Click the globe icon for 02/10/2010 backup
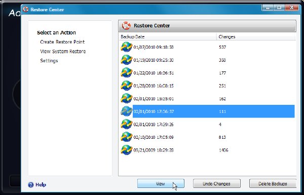 pyautogui.click(x=126, y=137)
